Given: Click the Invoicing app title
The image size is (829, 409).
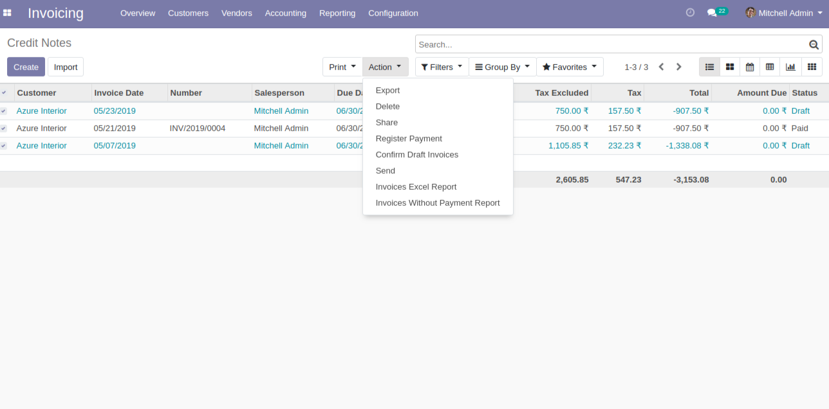Looking at the screenshot, I should (x=55, y=13).
